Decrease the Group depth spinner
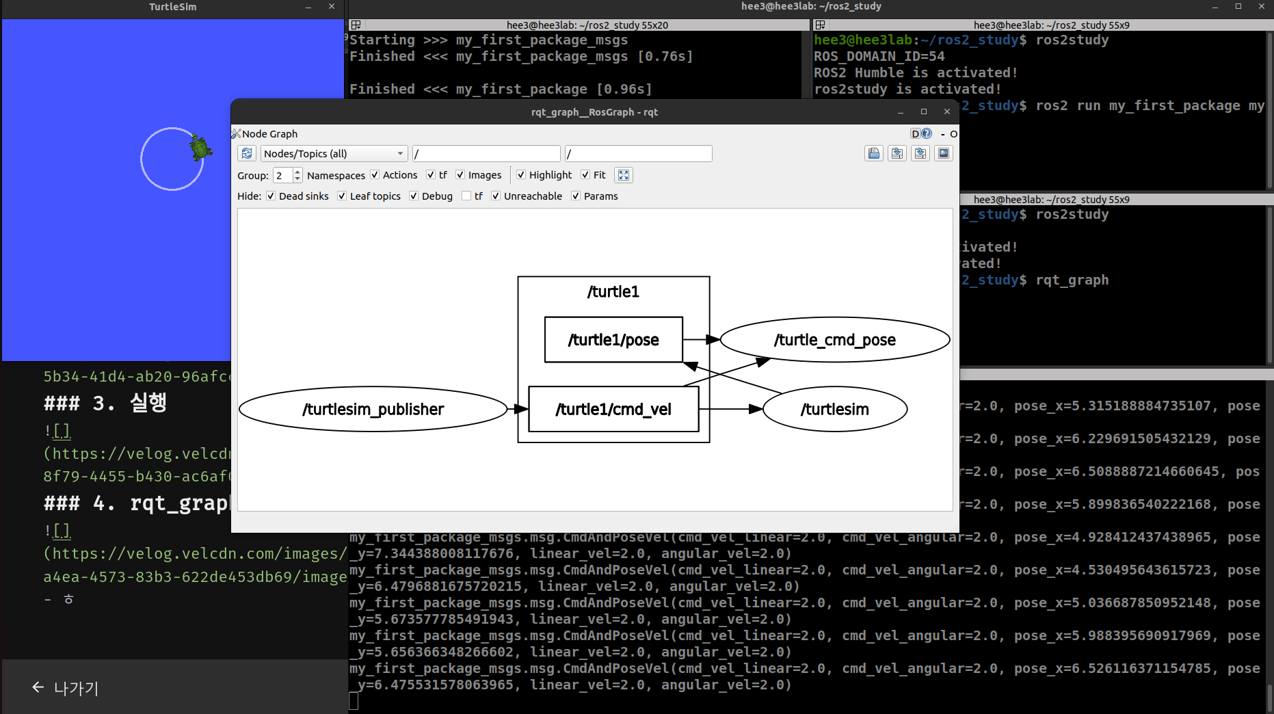Image resolution: width=1274 pixels, height=714 pixels. 297,179
